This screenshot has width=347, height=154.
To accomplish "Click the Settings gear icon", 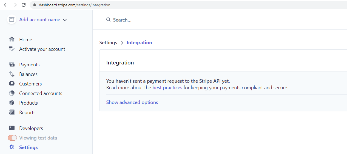I will [12, 147].
